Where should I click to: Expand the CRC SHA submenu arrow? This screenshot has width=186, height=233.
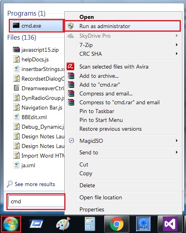[177, 54]
